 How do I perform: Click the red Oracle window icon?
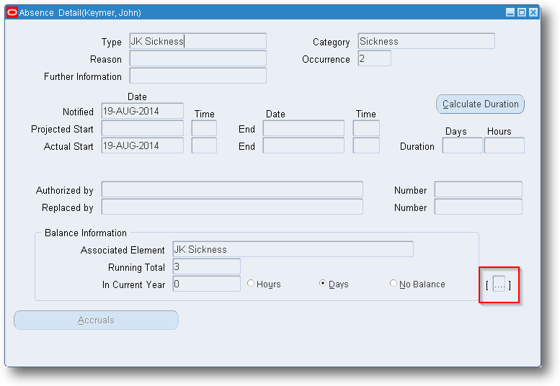12,12
